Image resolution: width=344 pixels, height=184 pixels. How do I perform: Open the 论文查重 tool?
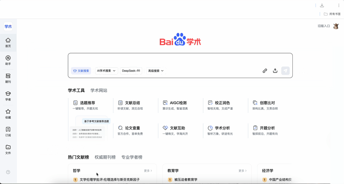pyautogui.click(x=132, y=128)
